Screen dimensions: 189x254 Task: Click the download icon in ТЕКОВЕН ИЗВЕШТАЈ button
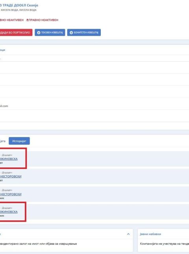click(39, 33)
